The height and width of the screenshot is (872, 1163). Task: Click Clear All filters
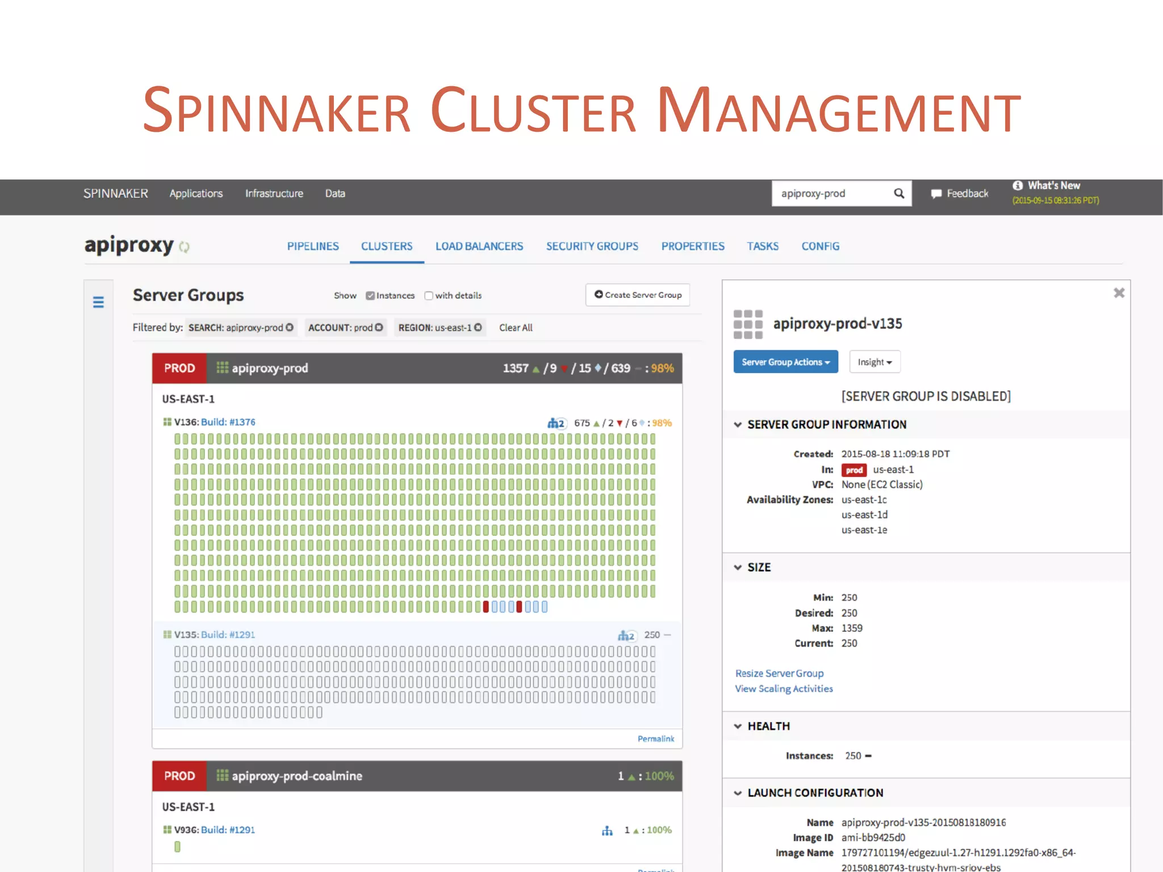pyautogui.click(x=516, y=328)
